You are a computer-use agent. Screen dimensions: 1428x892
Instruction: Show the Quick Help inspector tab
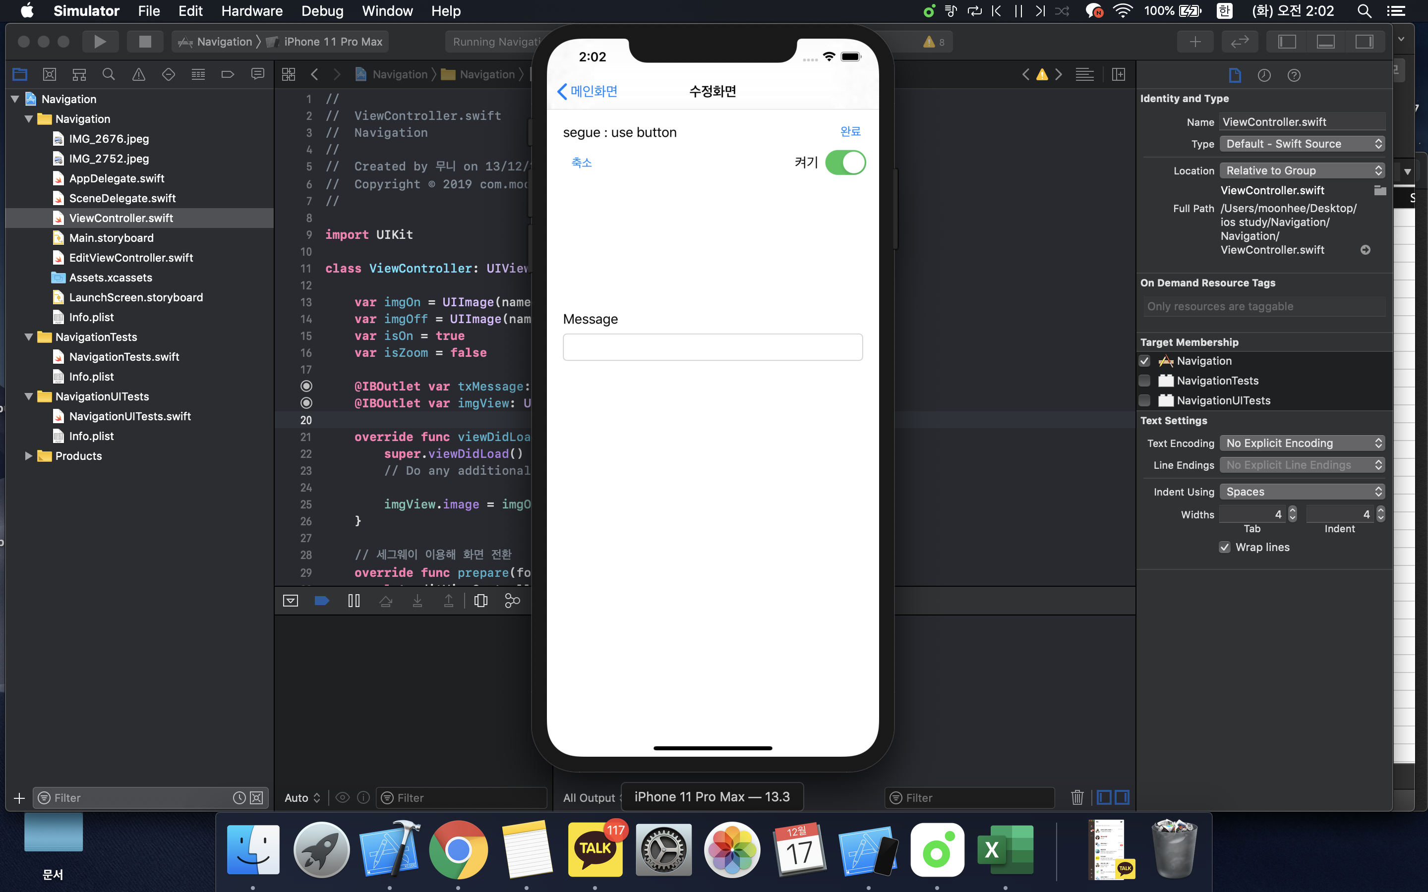point(1294,75)
